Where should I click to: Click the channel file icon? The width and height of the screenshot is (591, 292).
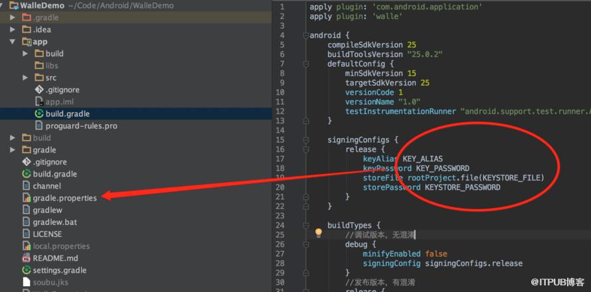(x=27, y=186)
